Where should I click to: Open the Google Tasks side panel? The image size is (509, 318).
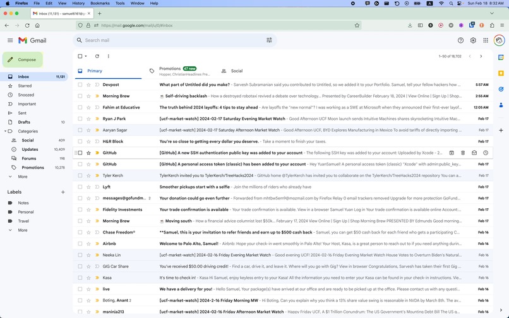[x=501, y=89]
